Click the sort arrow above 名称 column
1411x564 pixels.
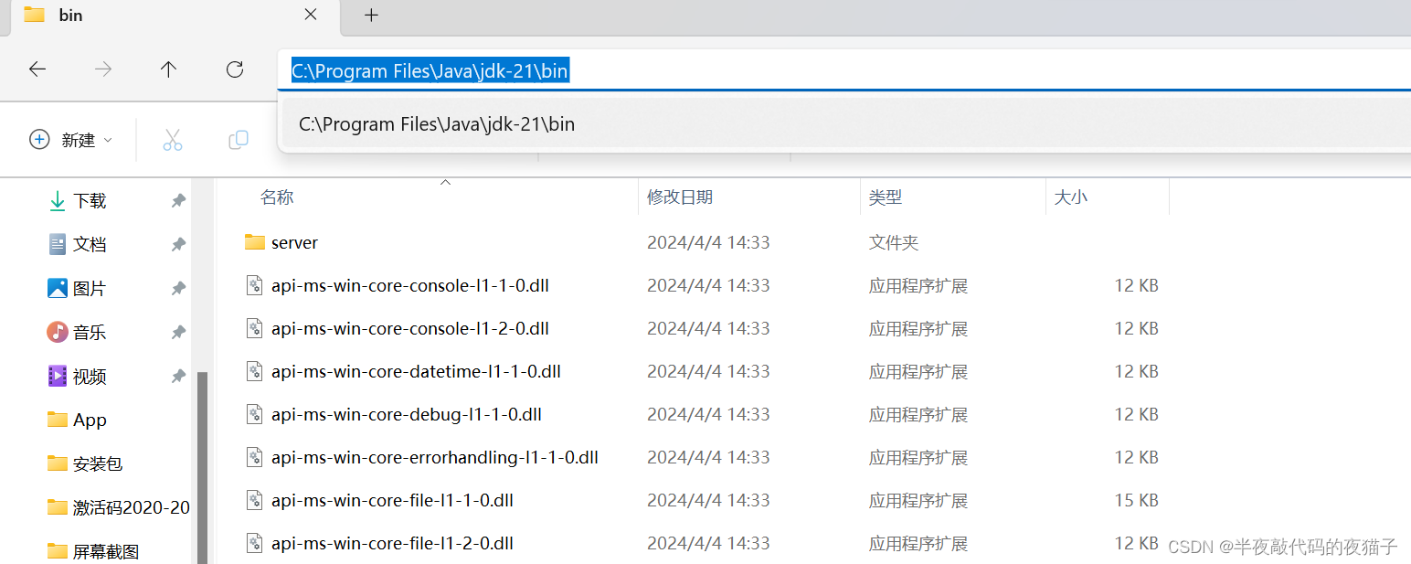click(446, 183)
